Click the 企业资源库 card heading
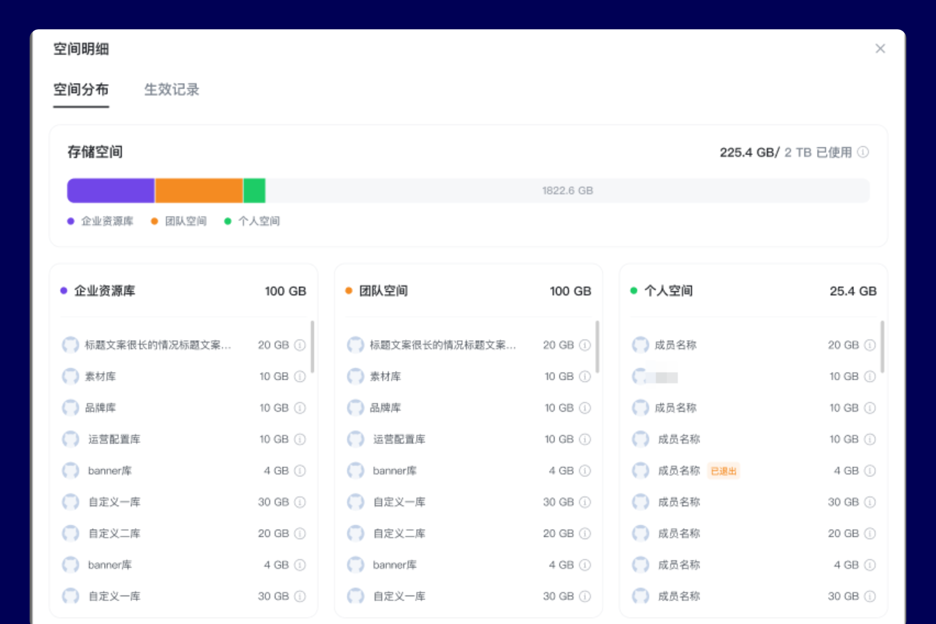Viewport: 936px width, 624px height. [x=105, y=291]
